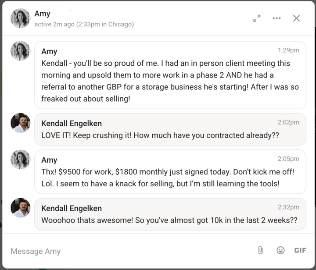The height and width of the screenshot is (270, 316).
Task: Click the 1:29pm timestamp
Action: [288, 50]
